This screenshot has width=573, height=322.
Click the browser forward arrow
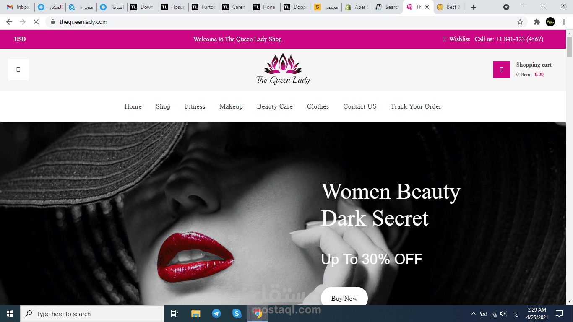23,22
